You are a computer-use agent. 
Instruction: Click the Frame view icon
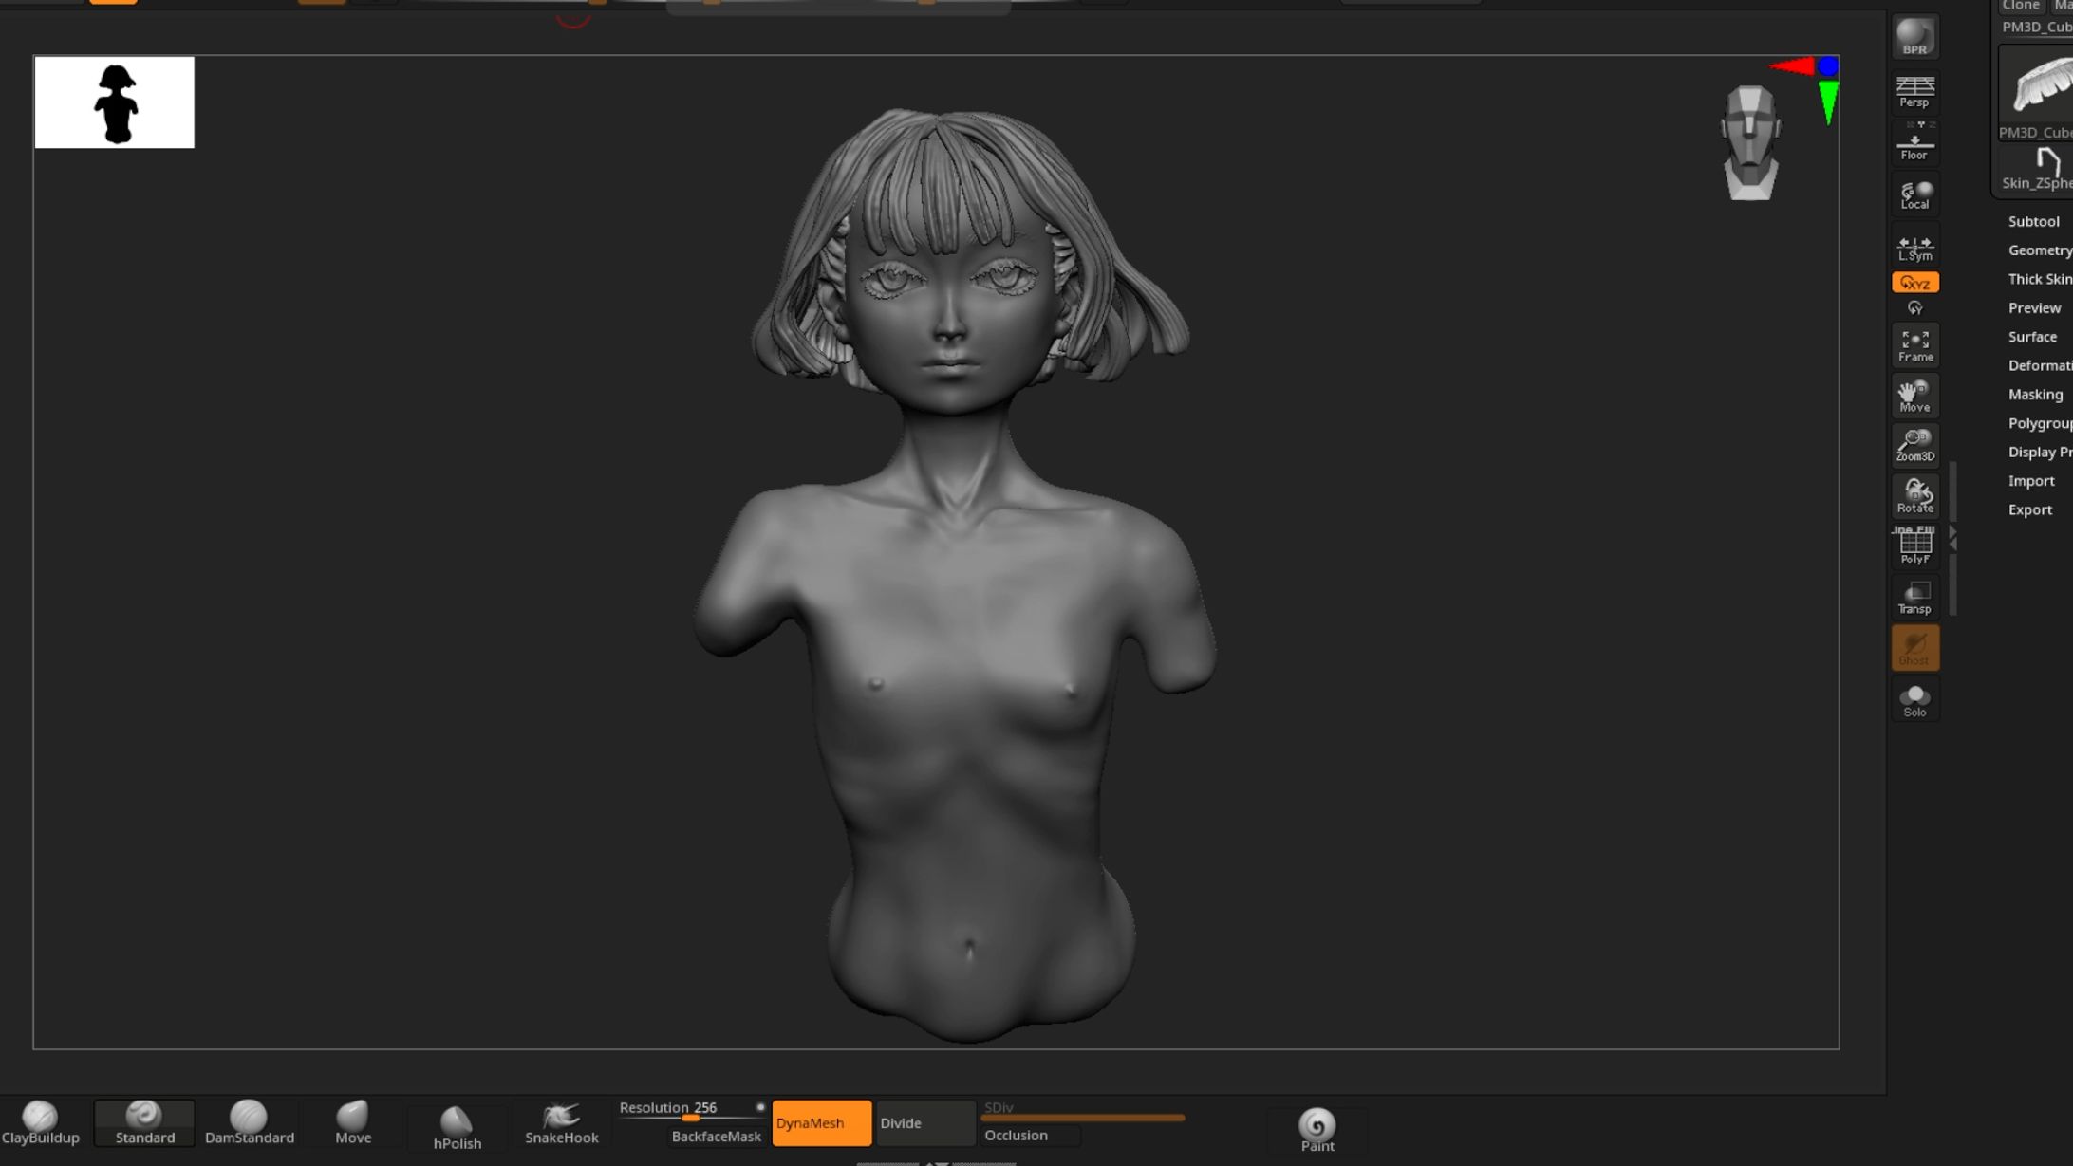coord(1914,345)
